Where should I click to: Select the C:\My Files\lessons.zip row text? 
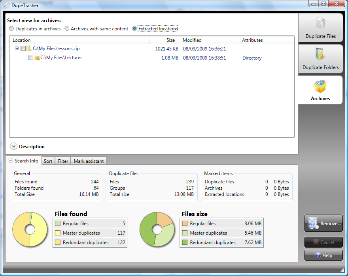coord(56,48)
